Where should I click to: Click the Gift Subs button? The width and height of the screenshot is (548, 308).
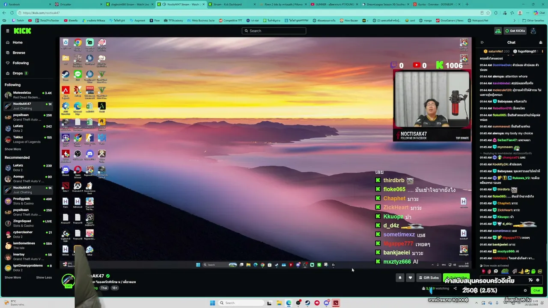click(429, 278)
